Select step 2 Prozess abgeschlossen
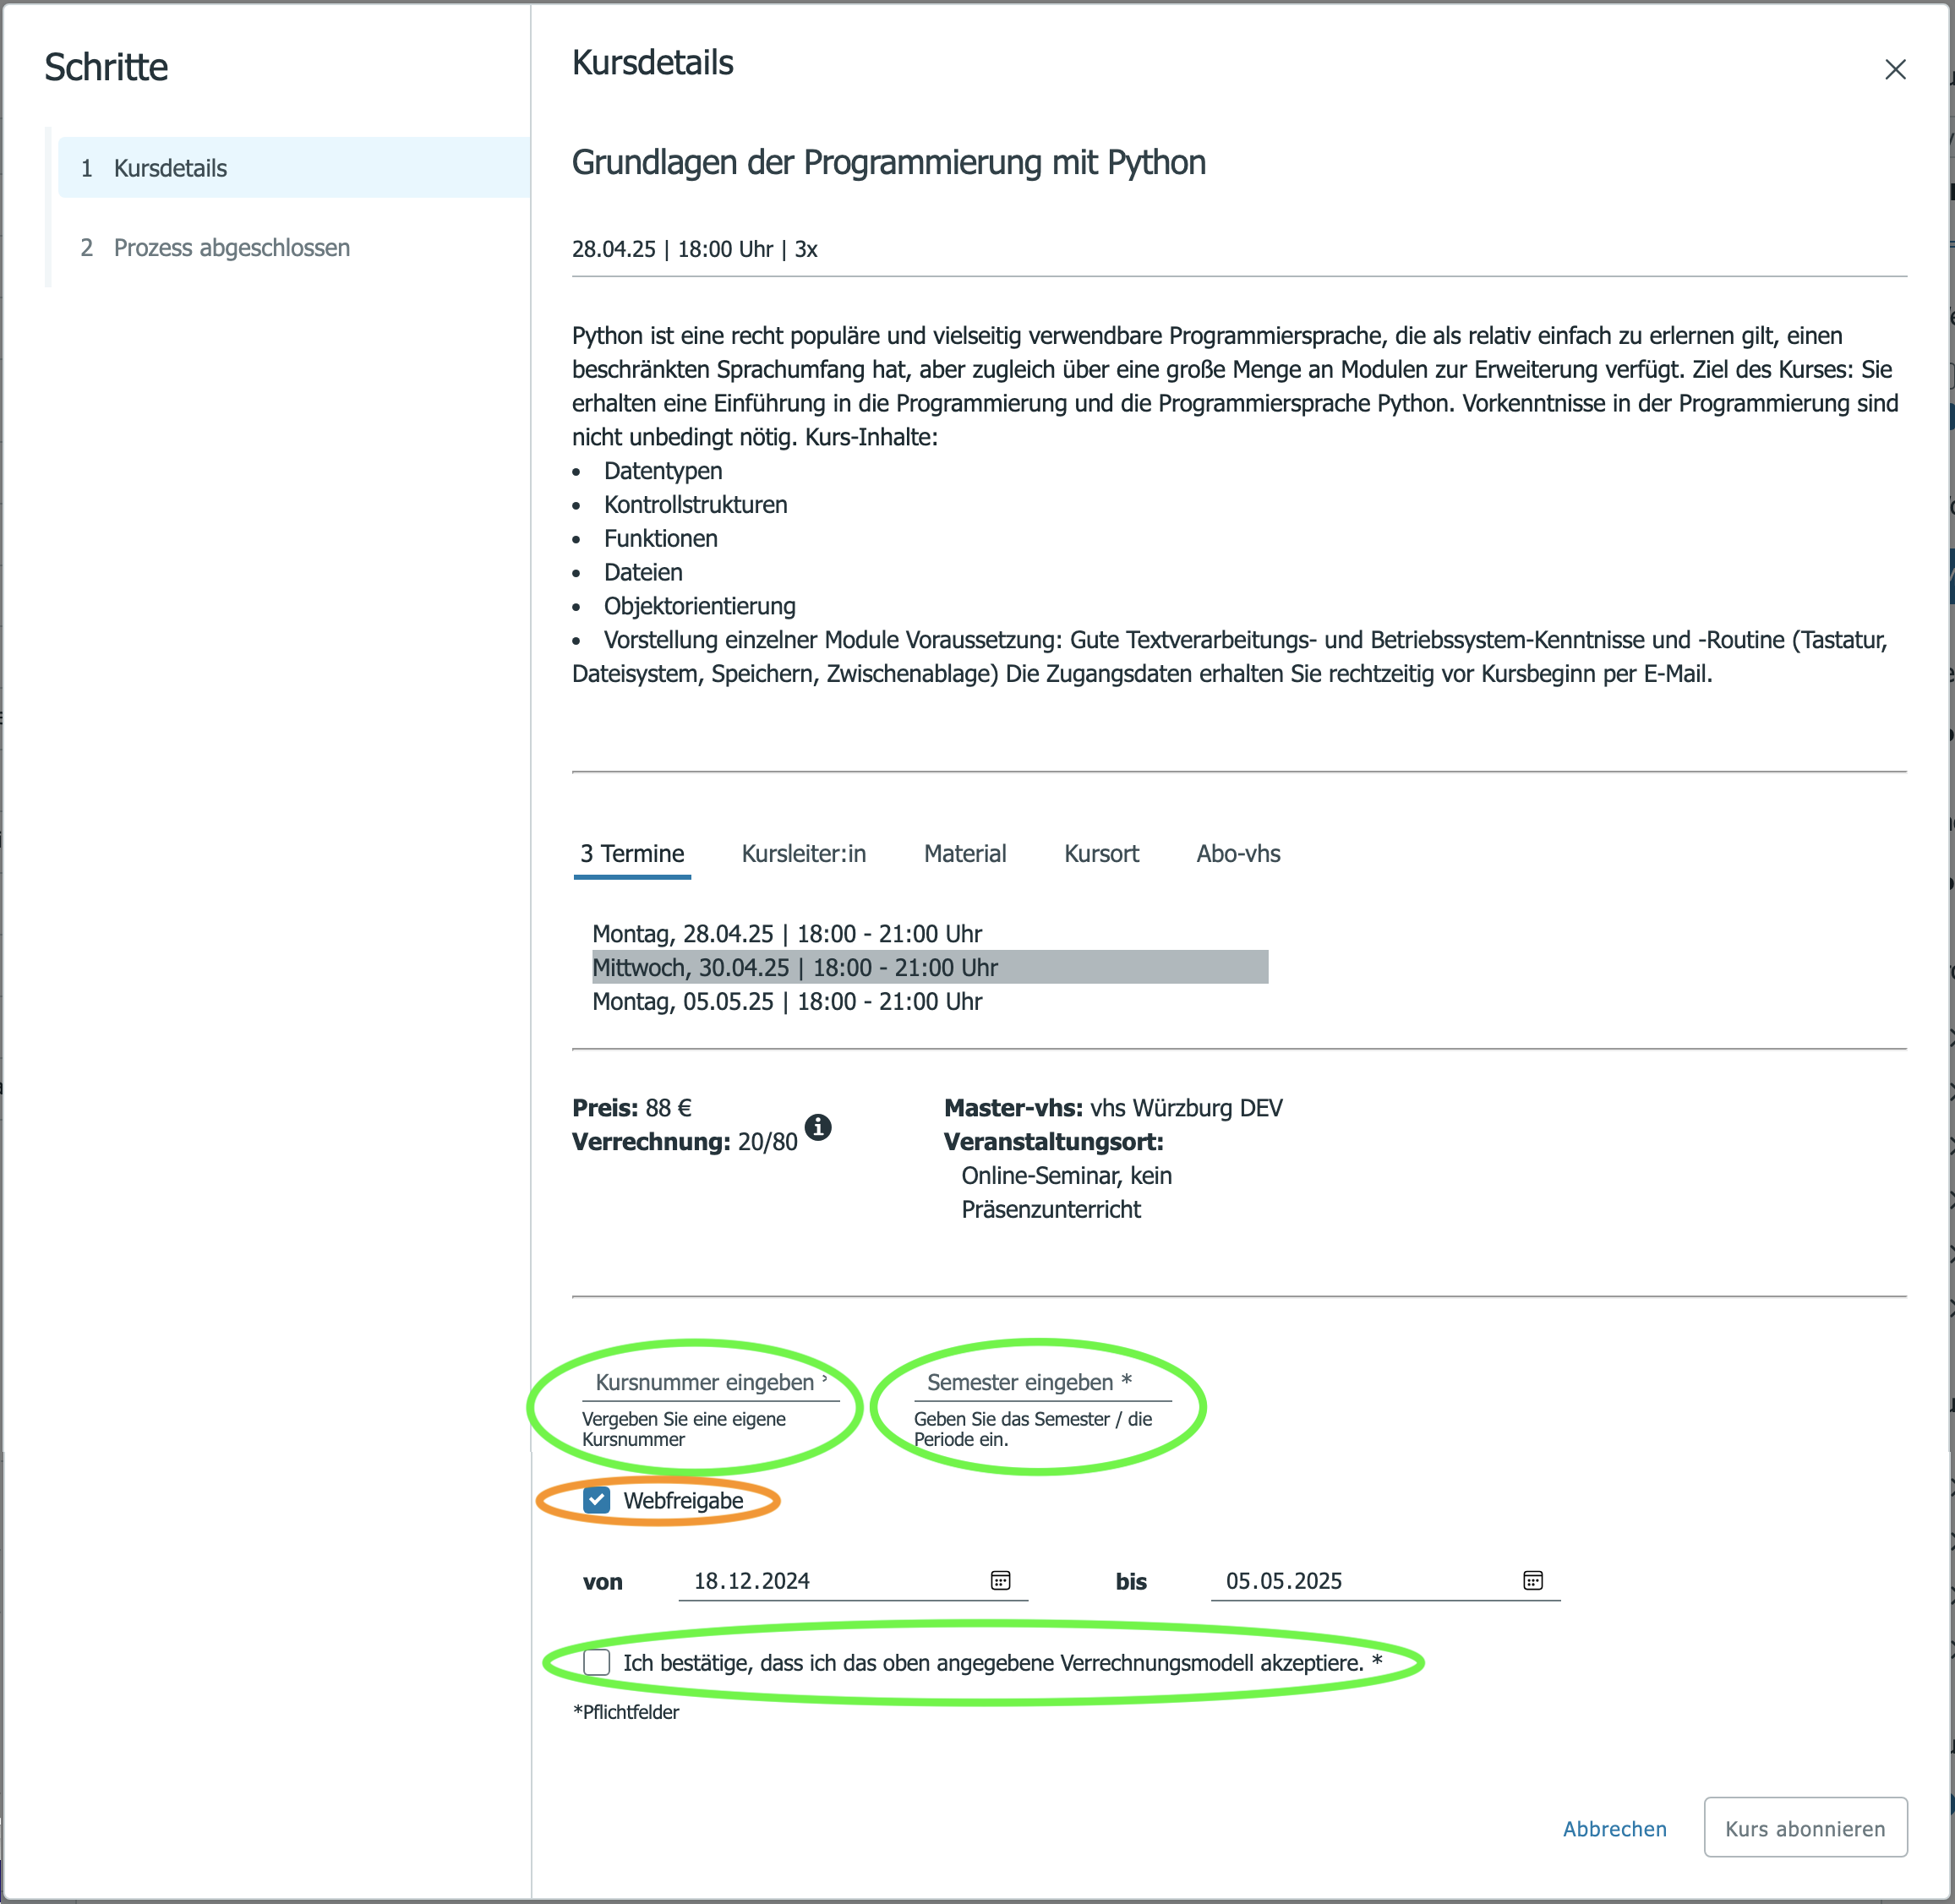1955x1904 pixels. 294,247
